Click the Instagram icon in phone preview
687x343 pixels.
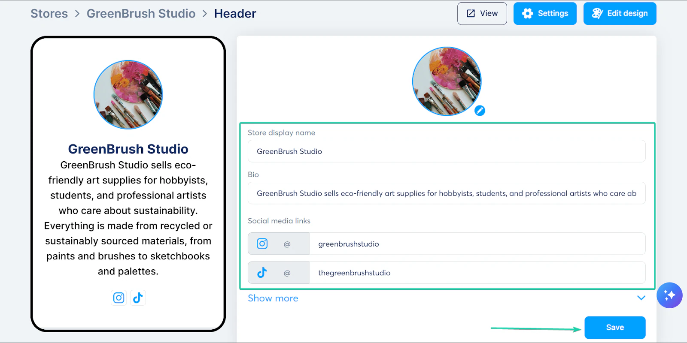coord(119,298)
